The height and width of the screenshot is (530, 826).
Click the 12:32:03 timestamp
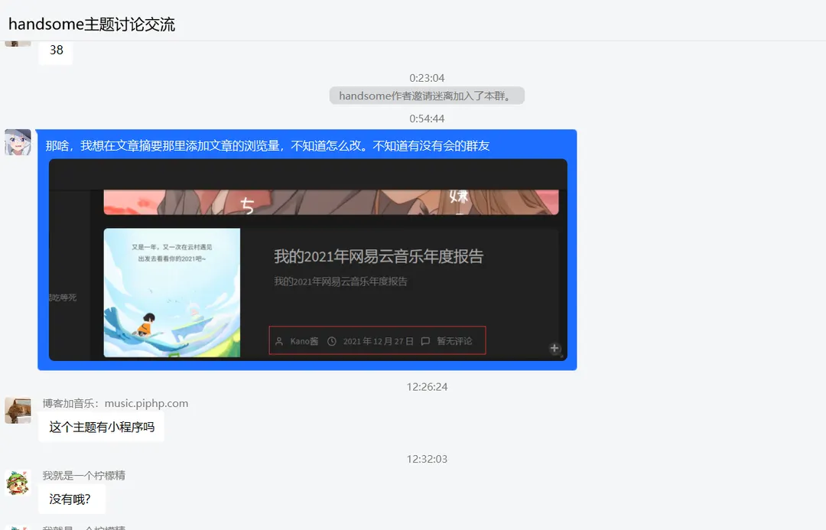427,459
